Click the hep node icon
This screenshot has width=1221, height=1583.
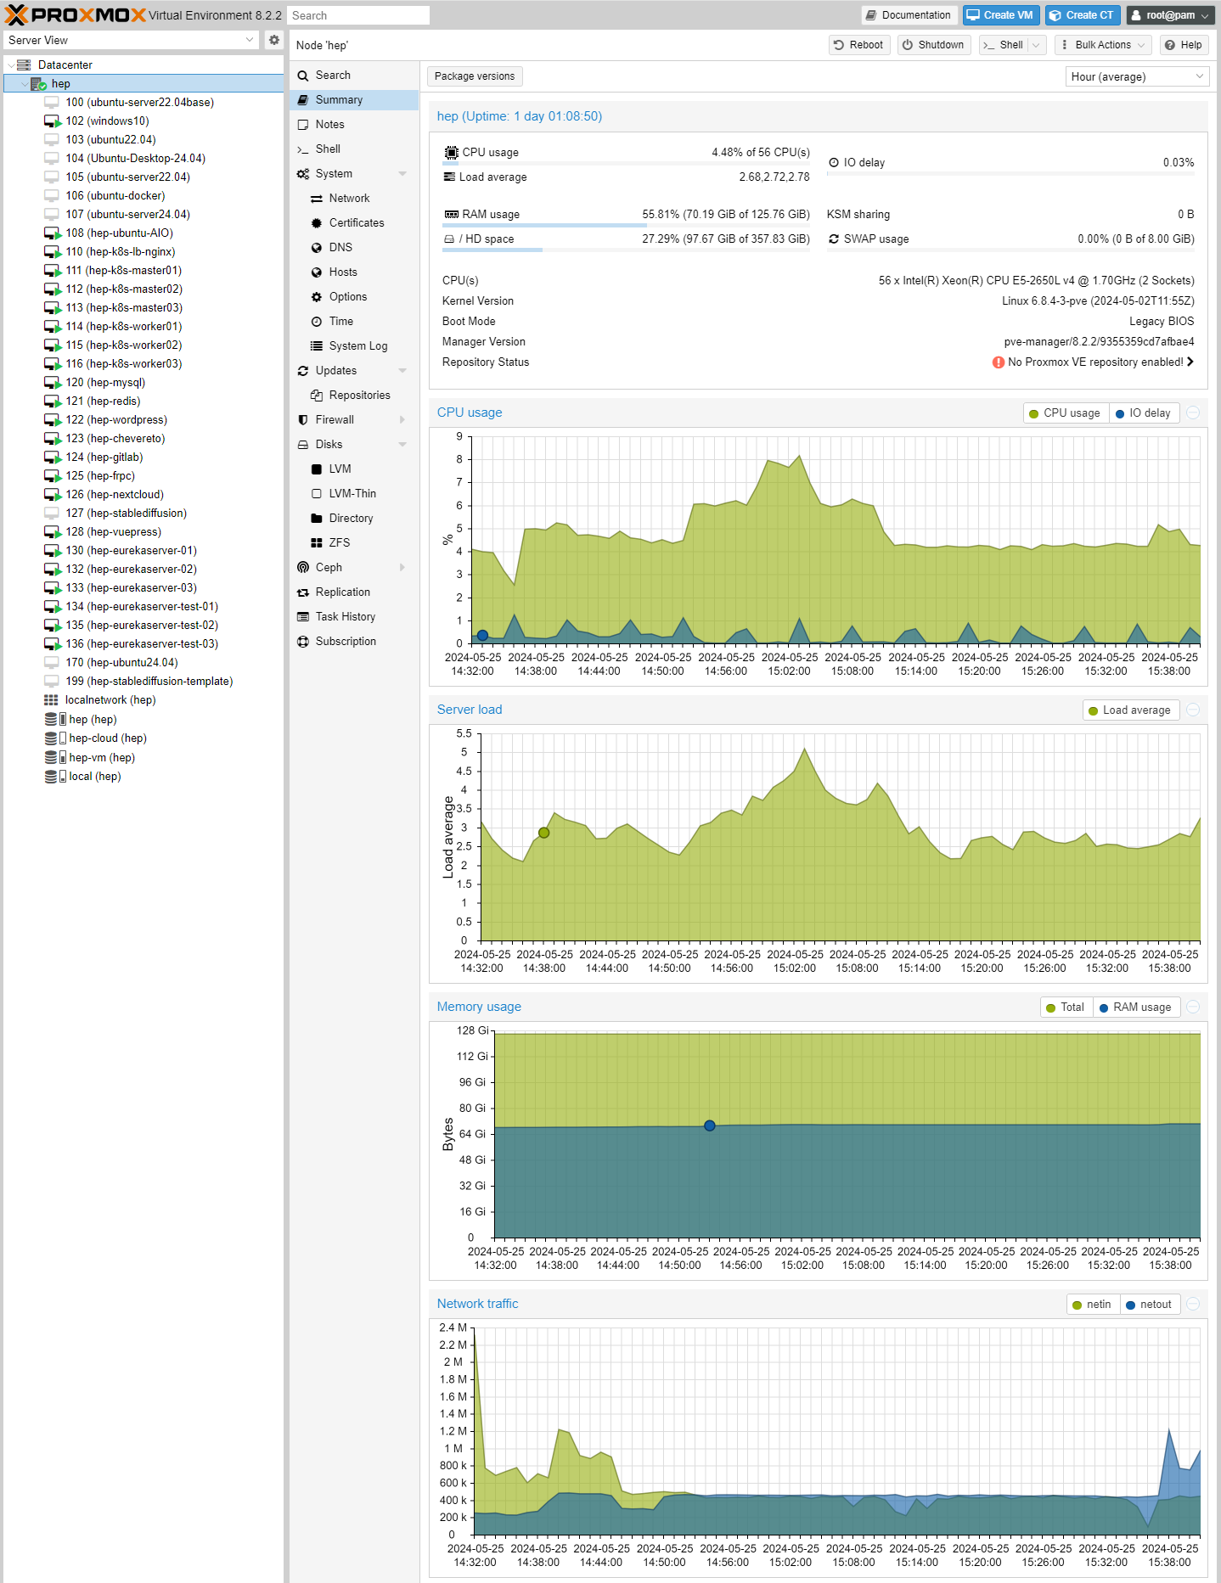pos(38,83)
